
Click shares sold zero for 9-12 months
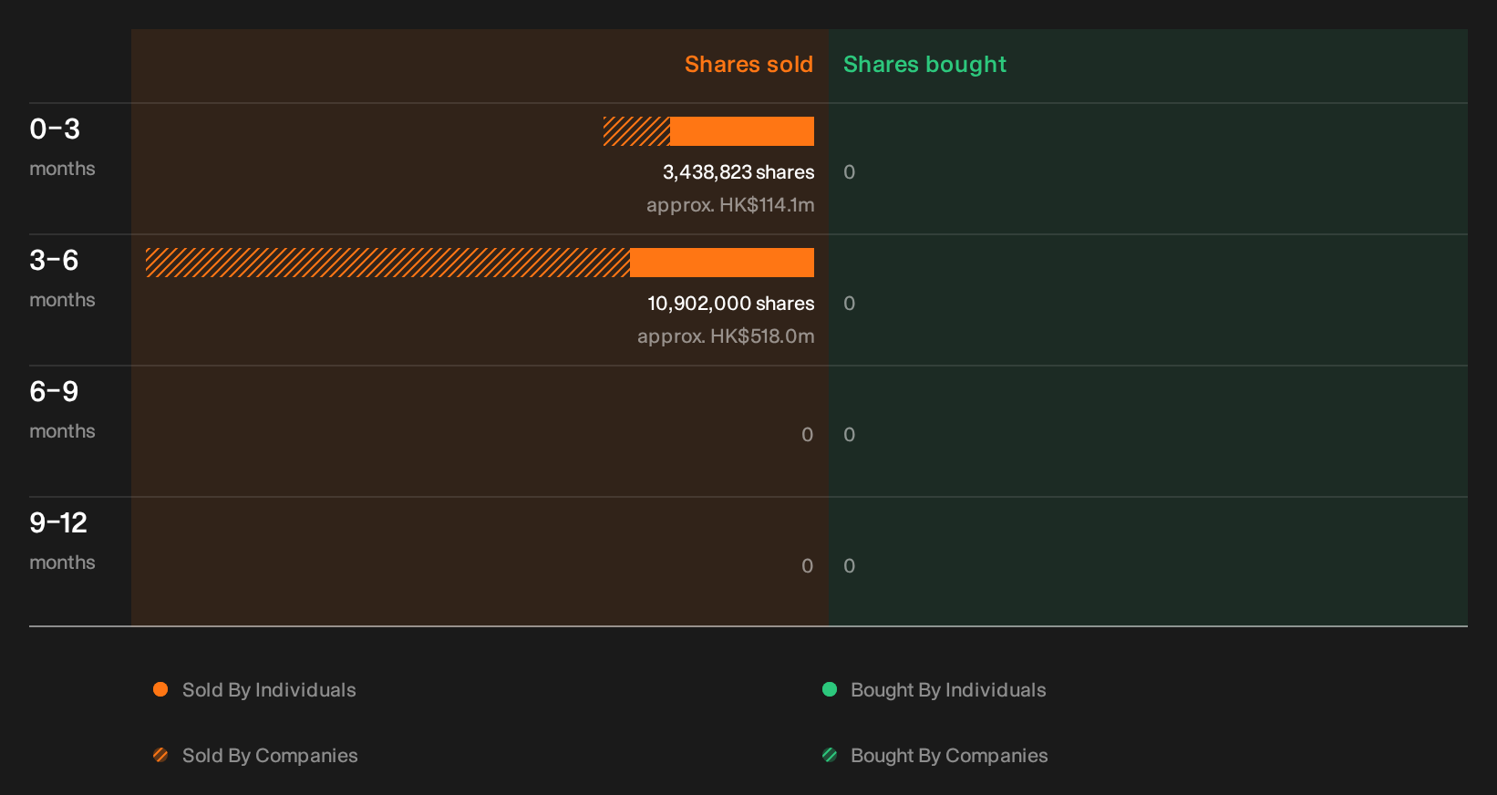(x=807, y=566)
